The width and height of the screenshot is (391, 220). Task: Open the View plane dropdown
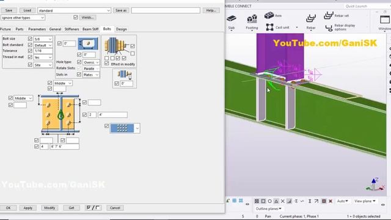365,201
